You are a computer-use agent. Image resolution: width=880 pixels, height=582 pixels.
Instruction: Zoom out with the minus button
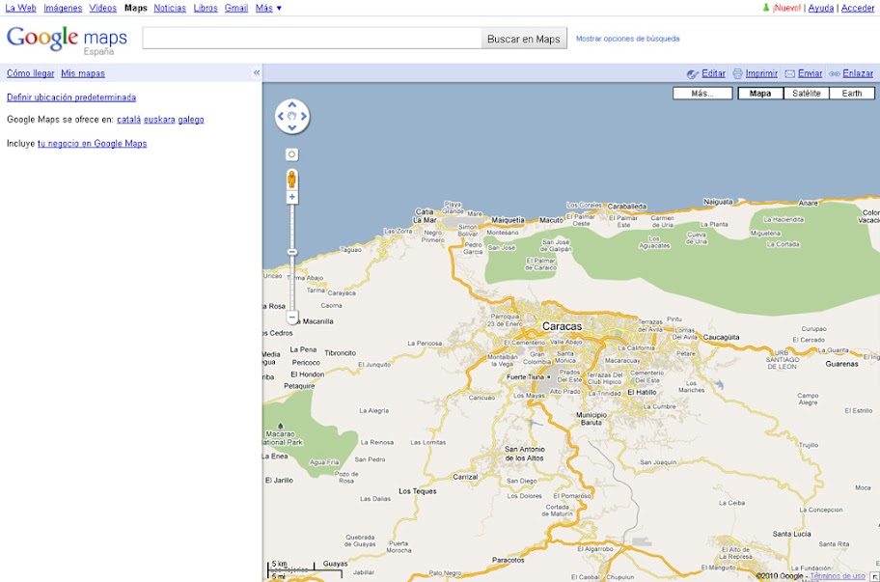point(291,318)
